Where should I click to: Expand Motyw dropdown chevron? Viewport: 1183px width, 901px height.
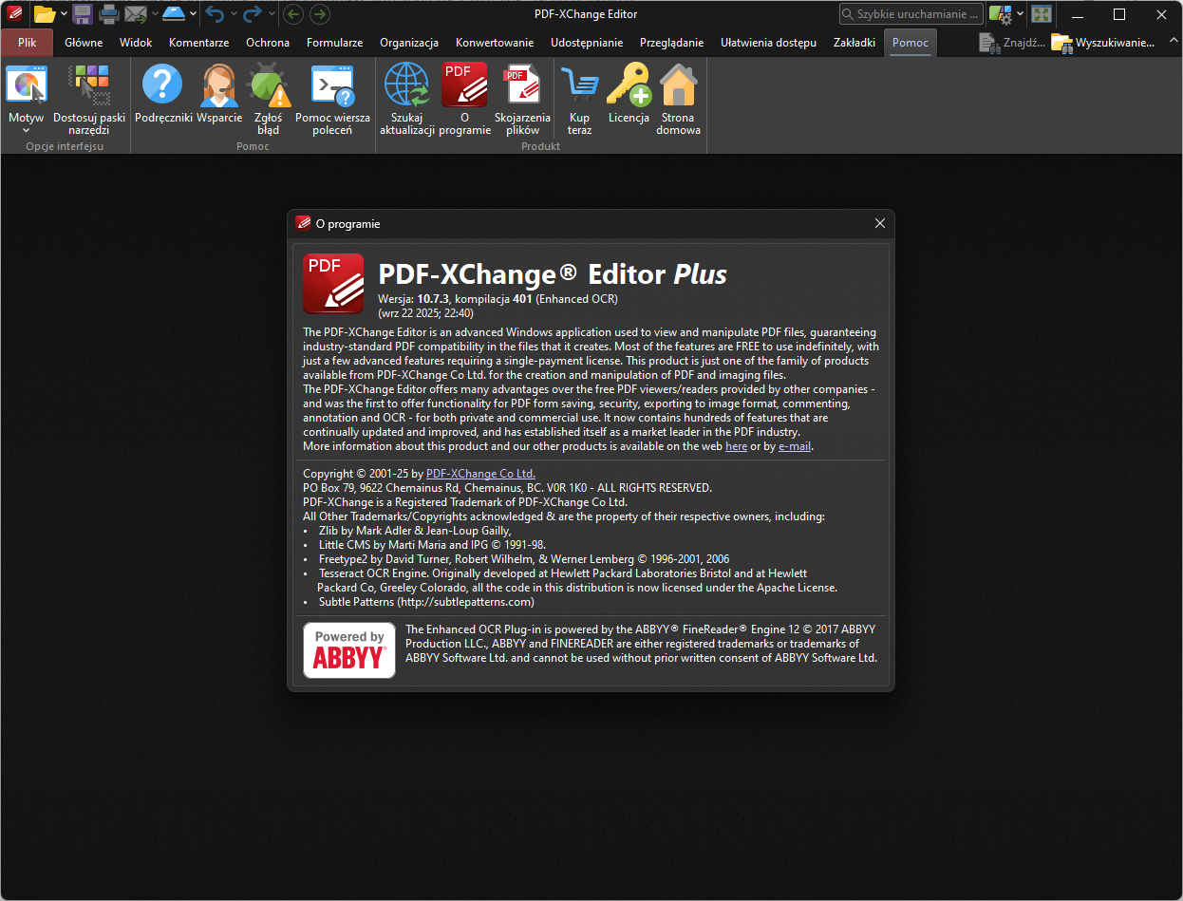click(26, 131)
